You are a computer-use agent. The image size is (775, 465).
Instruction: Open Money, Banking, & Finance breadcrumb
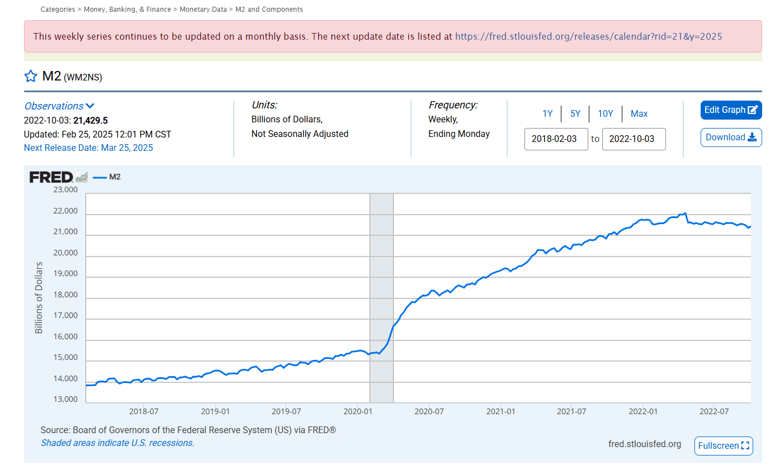128,10
